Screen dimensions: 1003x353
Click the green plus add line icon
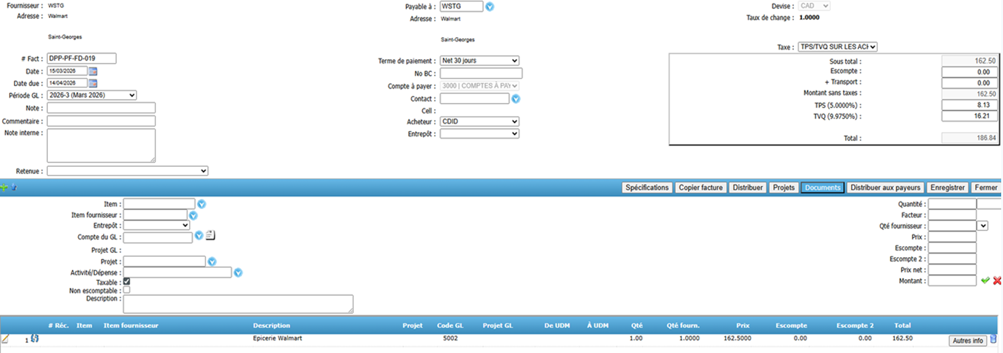coord(4,188)
